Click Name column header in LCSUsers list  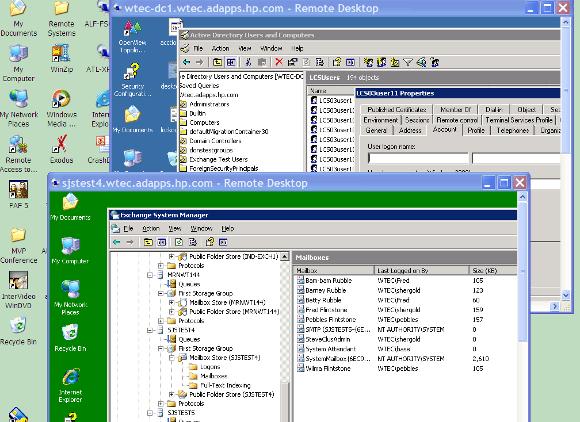coord(331,91)
